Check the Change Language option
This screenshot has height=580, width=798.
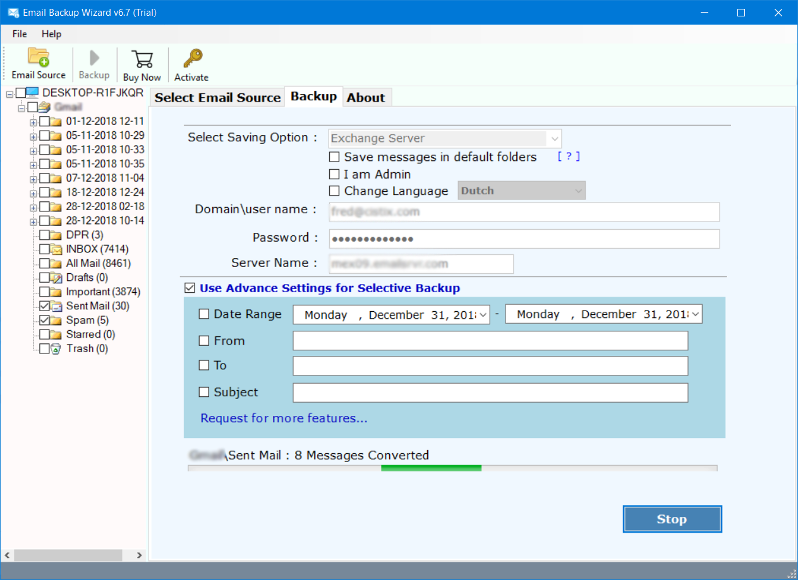(x=334, y=191)
